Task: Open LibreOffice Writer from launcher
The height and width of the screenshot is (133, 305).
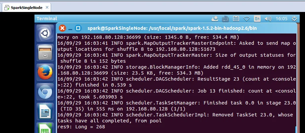Action: [44, 112]
